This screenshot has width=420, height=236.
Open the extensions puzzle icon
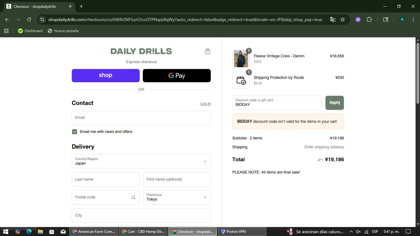click(369, 20)
